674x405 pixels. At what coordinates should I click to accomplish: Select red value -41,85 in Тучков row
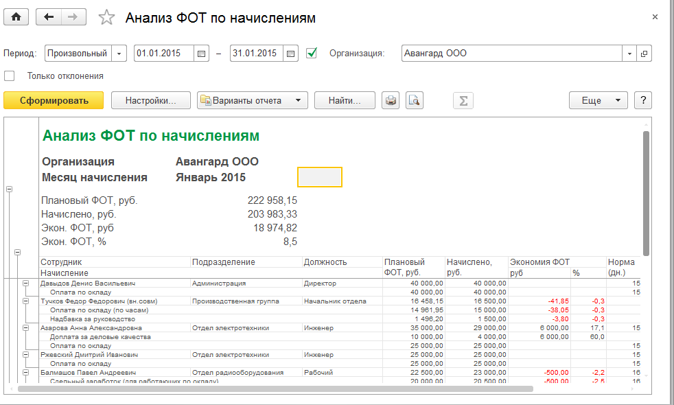559,301
